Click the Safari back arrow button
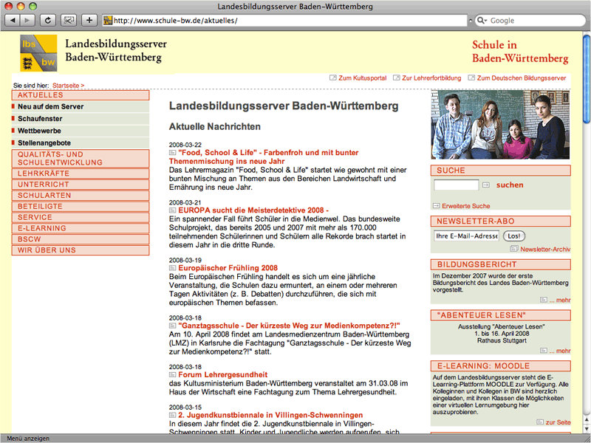Image resolution: width=591 pixels, height=443 pixels. coord(13,20)
